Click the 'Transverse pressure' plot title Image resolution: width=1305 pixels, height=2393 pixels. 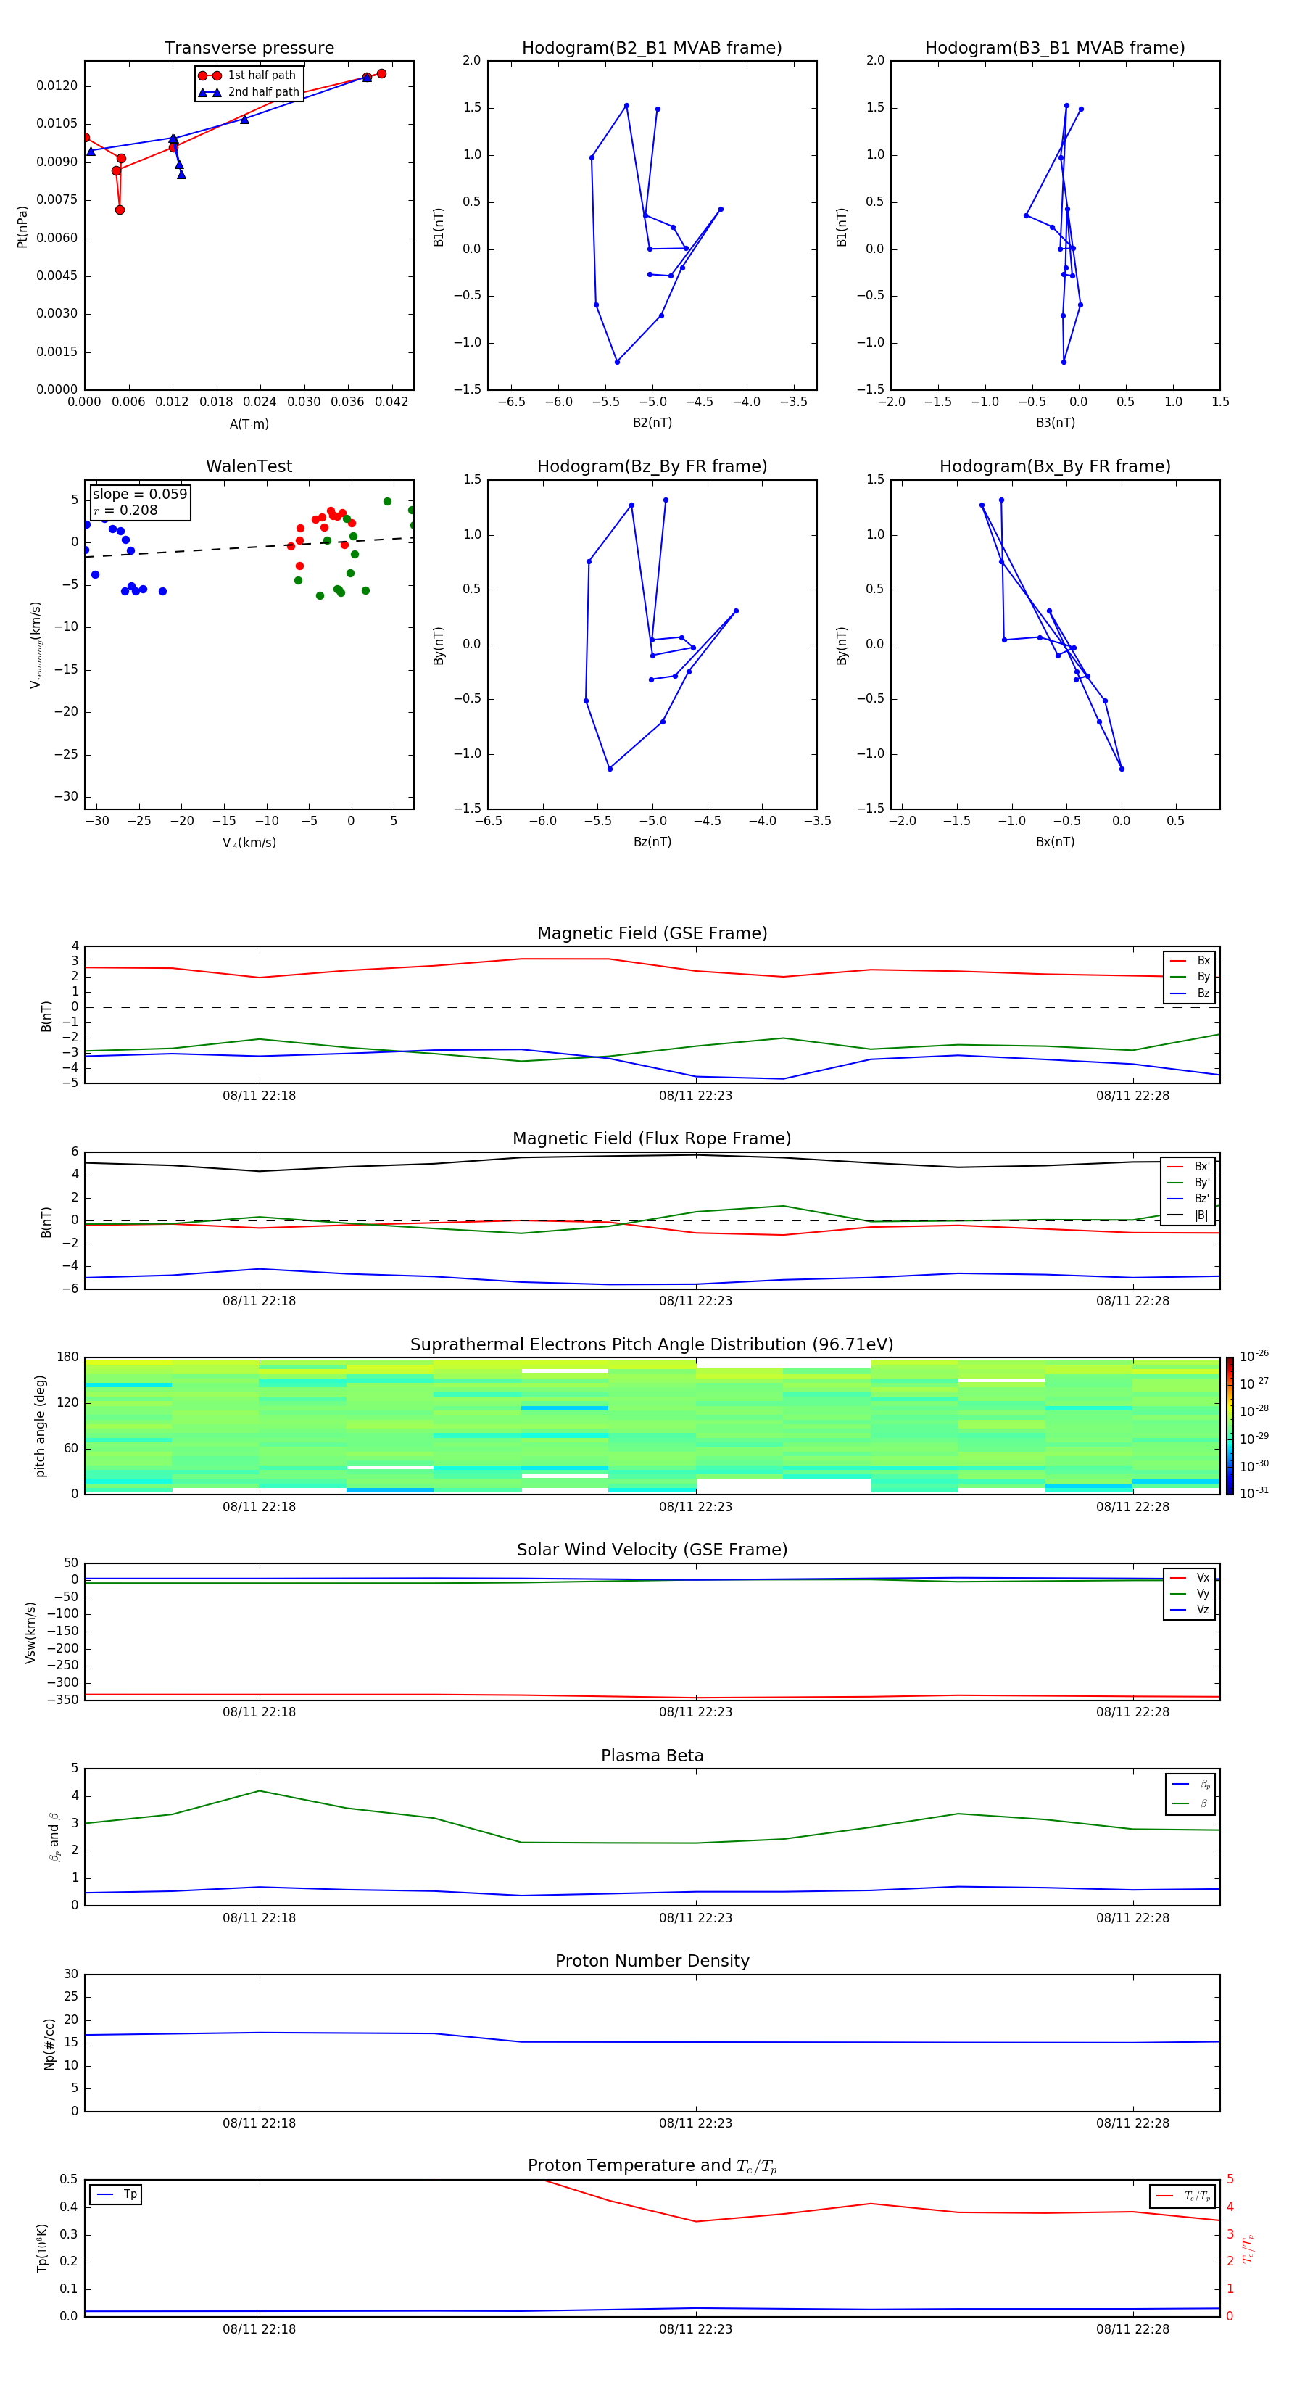tap(249, 49)
